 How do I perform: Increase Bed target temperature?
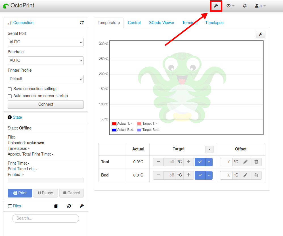[x=188, y=175]
